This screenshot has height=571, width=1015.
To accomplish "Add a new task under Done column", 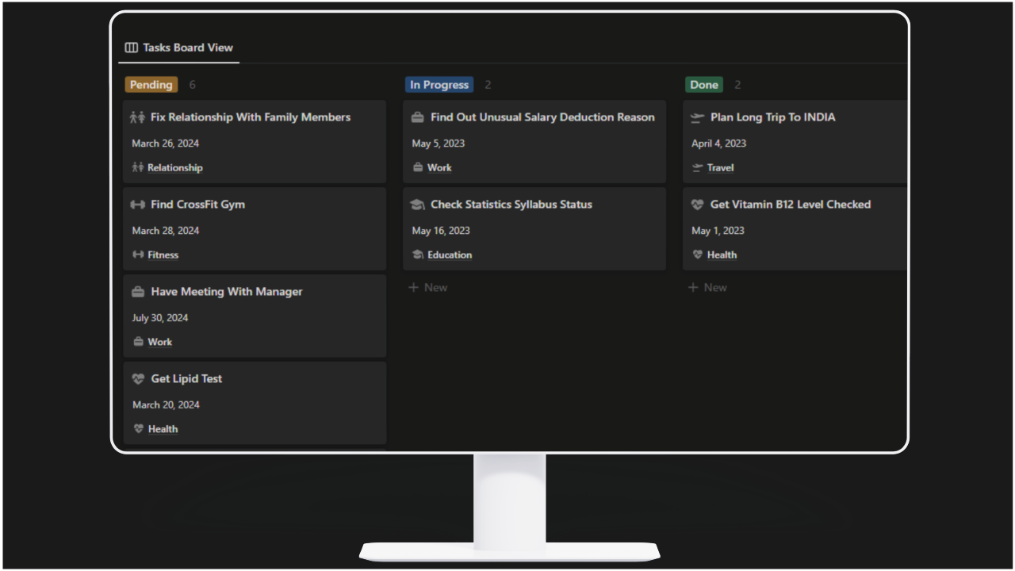I will click(707, 287).
